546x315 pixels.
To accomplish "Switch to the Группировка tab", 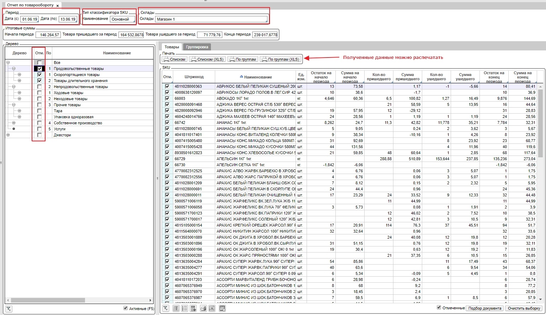I will point(197,47).
